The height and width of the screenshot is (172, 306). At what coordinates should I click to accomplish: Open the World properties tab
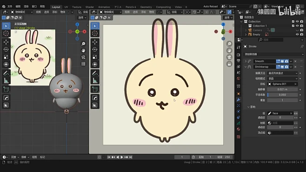tap(238, 79)
